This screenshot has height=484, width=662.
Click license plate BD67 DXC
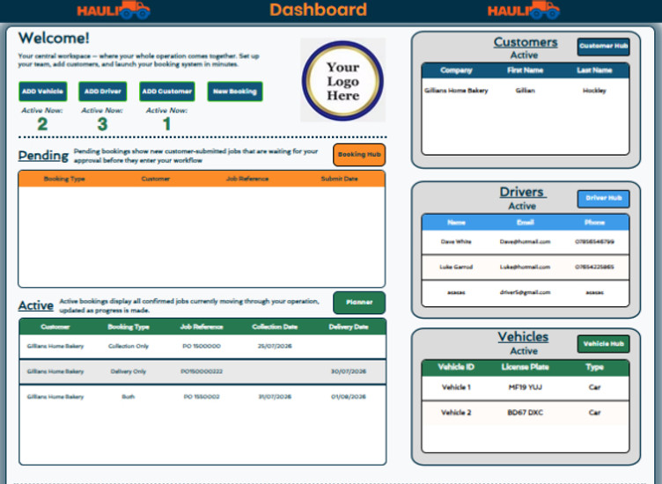pyautogui.click(x=526, y=413)
